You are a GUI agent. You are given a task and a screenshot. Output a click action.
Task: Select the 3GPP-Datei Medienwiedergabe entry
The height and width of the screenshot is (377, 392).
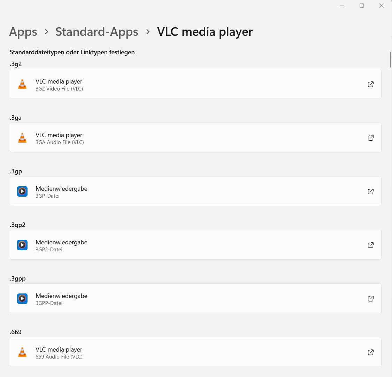[x=195, y=299]
